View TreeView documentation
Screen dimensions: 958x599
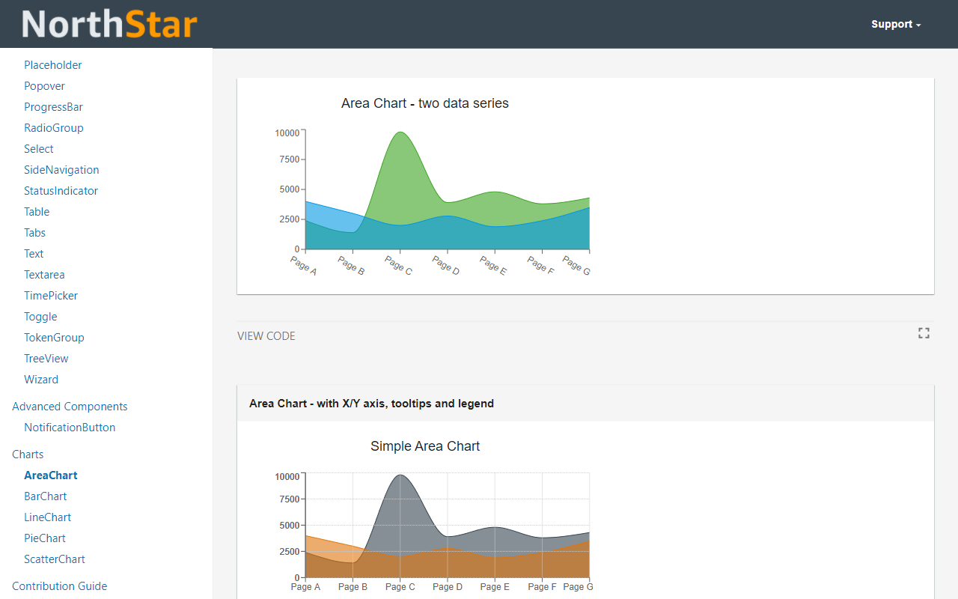46,358
